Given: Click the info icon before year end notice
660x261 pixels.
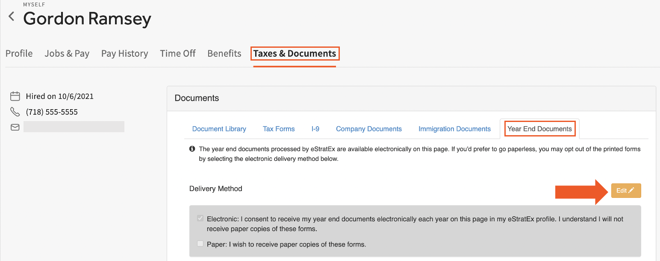Looking at the screenshot, I should (192, 149).
